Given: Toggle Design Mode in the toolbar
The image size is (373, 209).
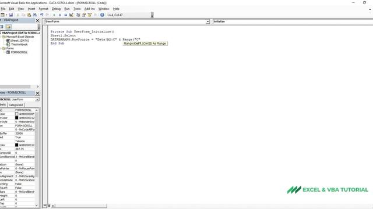Looking at the screenshot, I should coord(71,15).
